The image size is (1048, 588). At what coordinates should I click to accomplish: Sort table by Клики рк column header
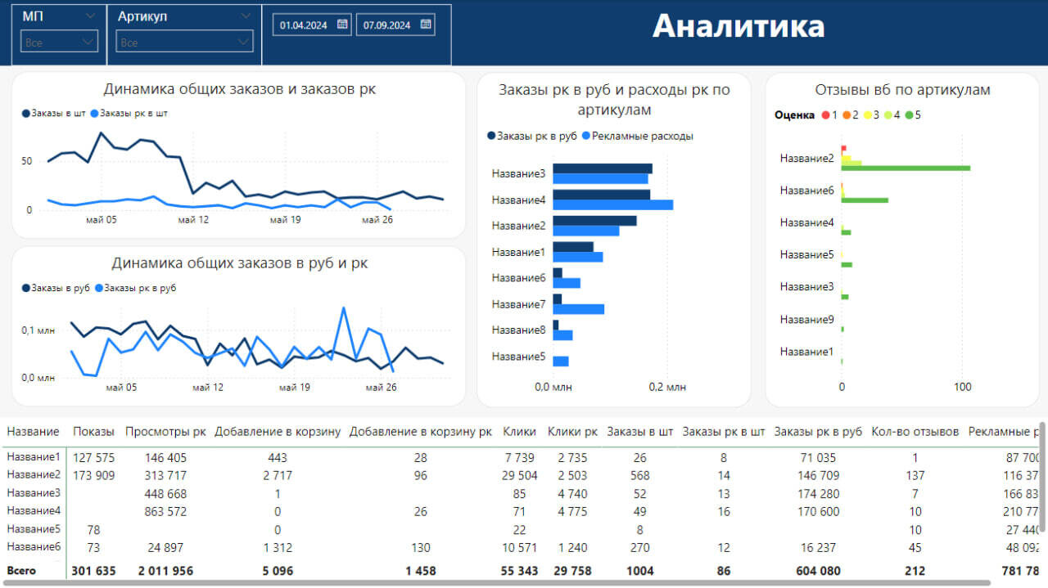click(x=571, y=432)
